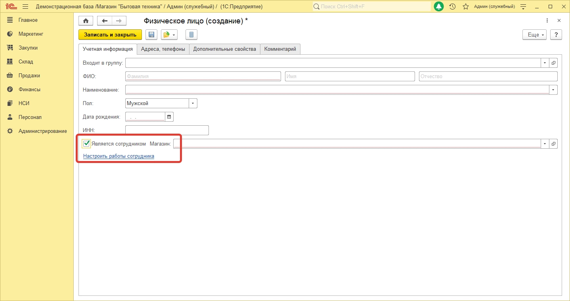Switch to Комментарий tab
This screenshot has height=301, width=570.
coord(280,49)
